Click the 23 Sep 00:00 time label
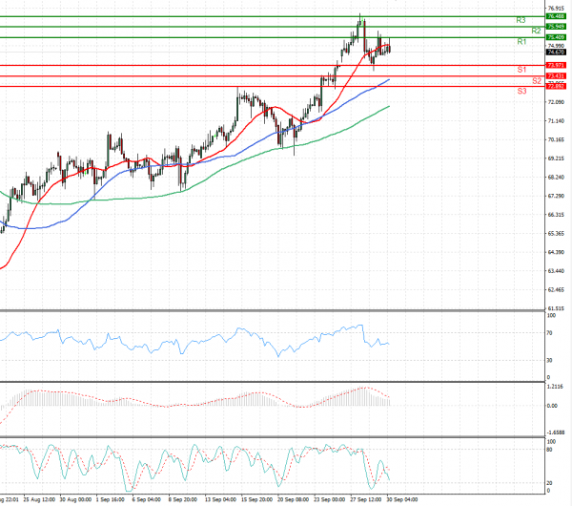Image resolution: width=572 pixels, height=506 pixels. [330, 499]
